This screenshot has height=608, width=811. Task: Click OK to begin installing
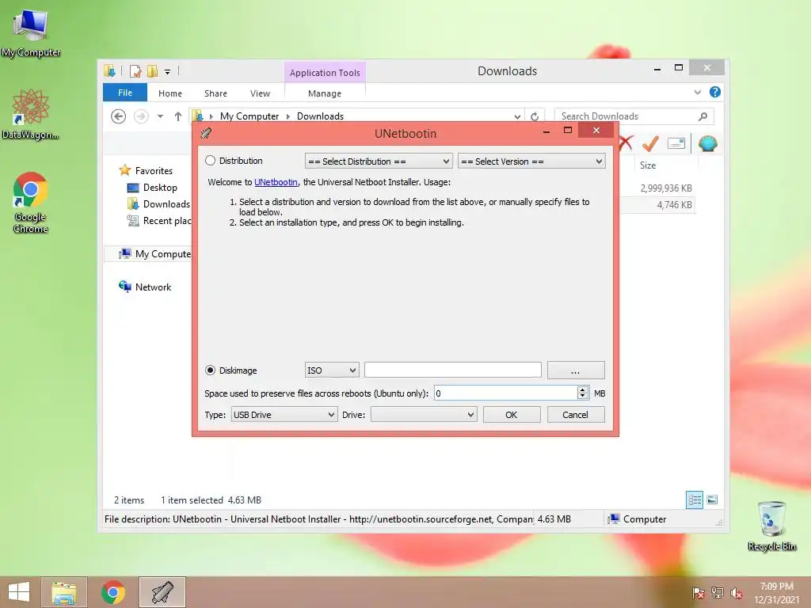coord(512,415)
